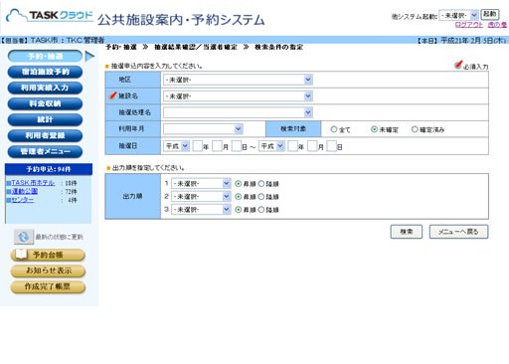Click the メニューへ戻る button
Image resolution: width=509 pixels, height=364 pixels.
(x=458, y=232)
